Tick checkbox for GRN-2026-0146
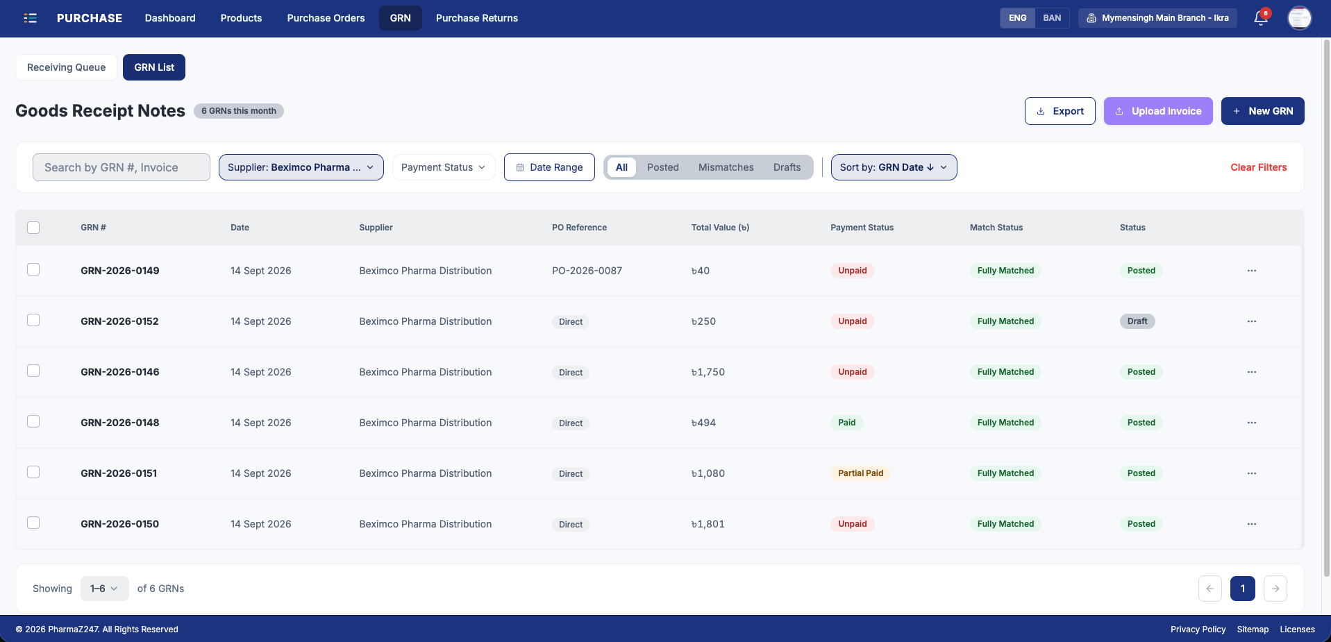This screenshot has width=1331, height=642. 33,371
